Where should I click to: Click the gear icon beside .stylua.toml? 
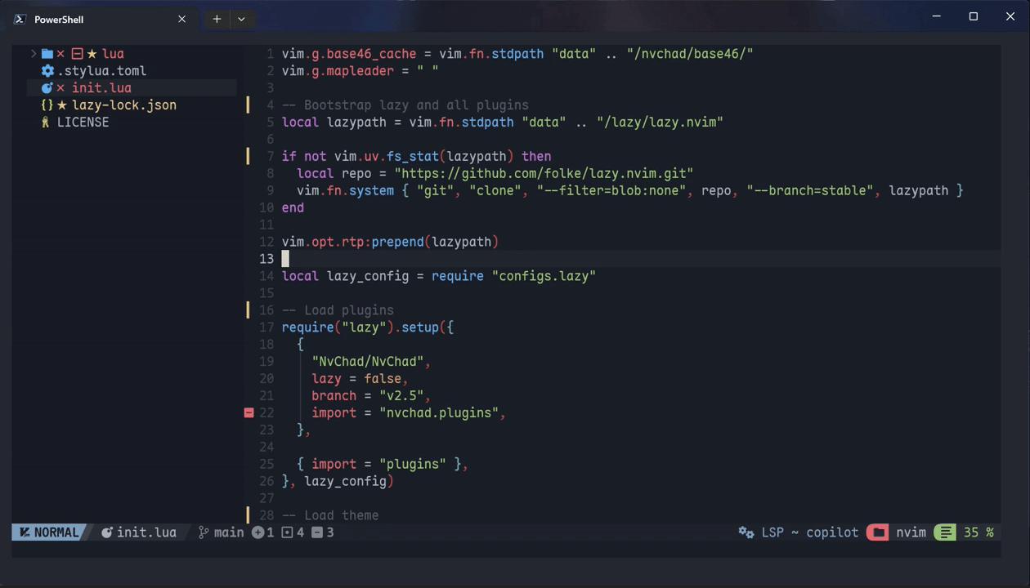point(47,71)
